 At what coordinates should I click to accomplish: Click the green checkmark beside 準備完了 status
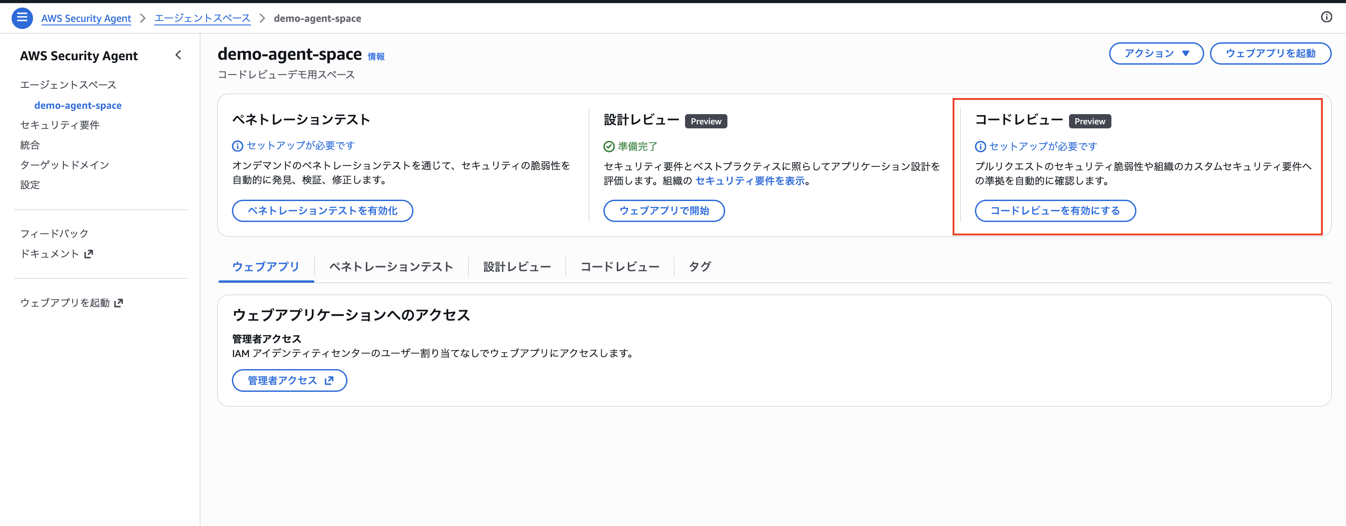610,146
